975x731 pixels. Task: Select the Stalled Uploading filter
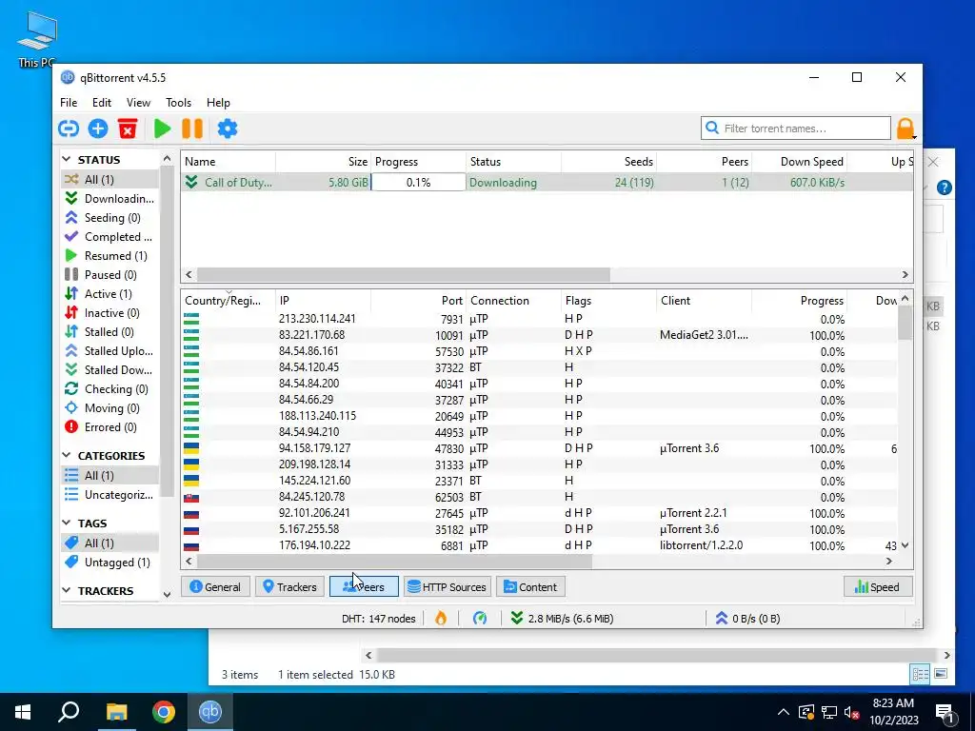[x=109, y=350]
